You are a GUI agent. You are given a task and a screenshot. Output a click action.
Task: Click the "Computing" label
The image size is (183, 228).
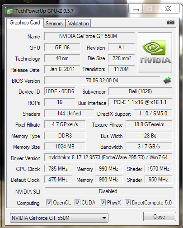pos(28,203)
